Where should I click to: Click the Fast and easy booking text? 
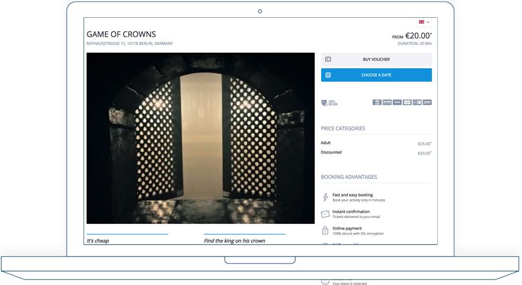[x=353, y=195]
